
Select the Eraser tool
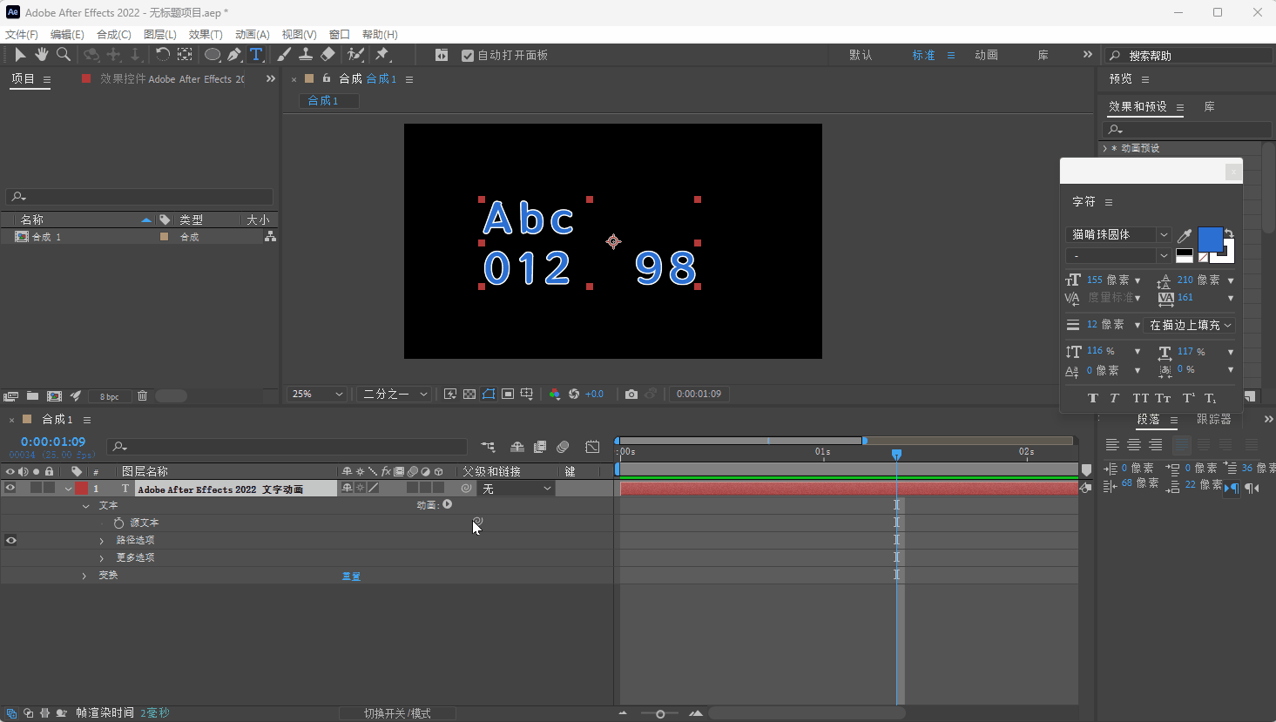click(x=327, y=55)
